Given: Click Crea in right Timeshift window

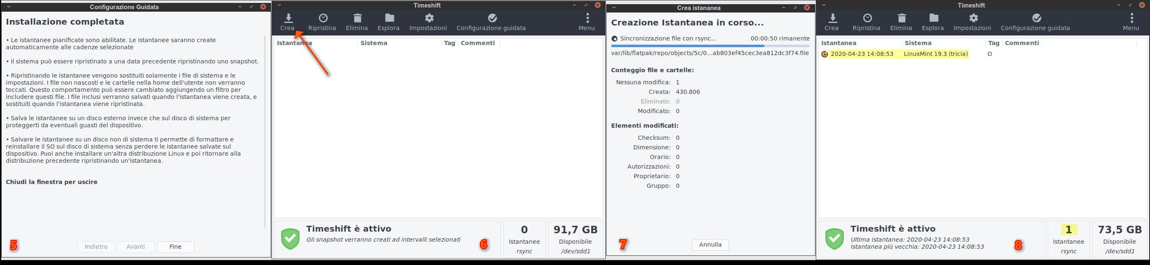Looking at the screenshot, I should pyautogui.click(x=832, y=22).
